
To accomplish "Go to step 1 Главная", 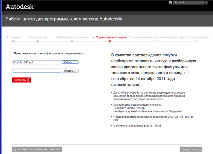I will [x=13, y=37].
